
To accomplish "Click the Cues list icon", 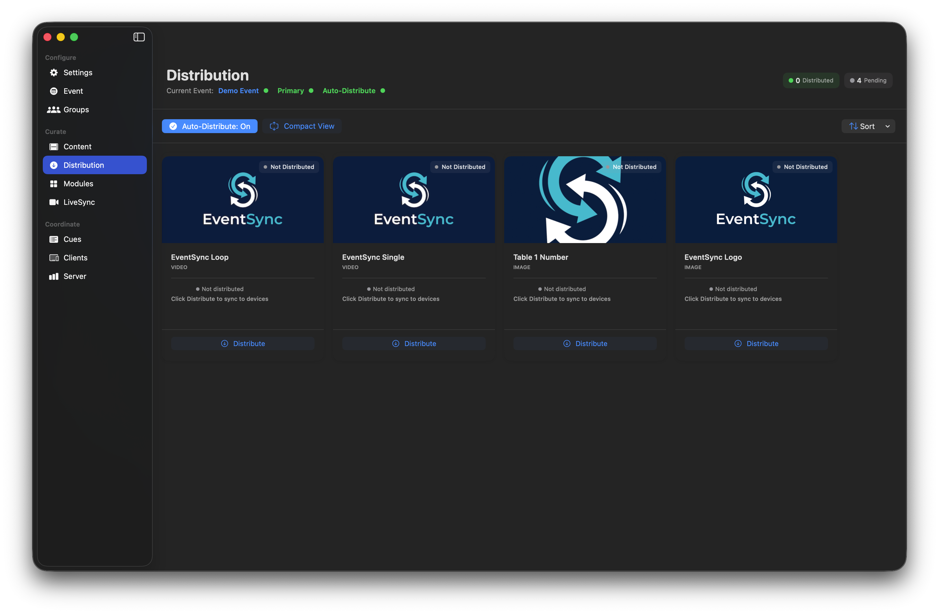I will click(54, 239).
